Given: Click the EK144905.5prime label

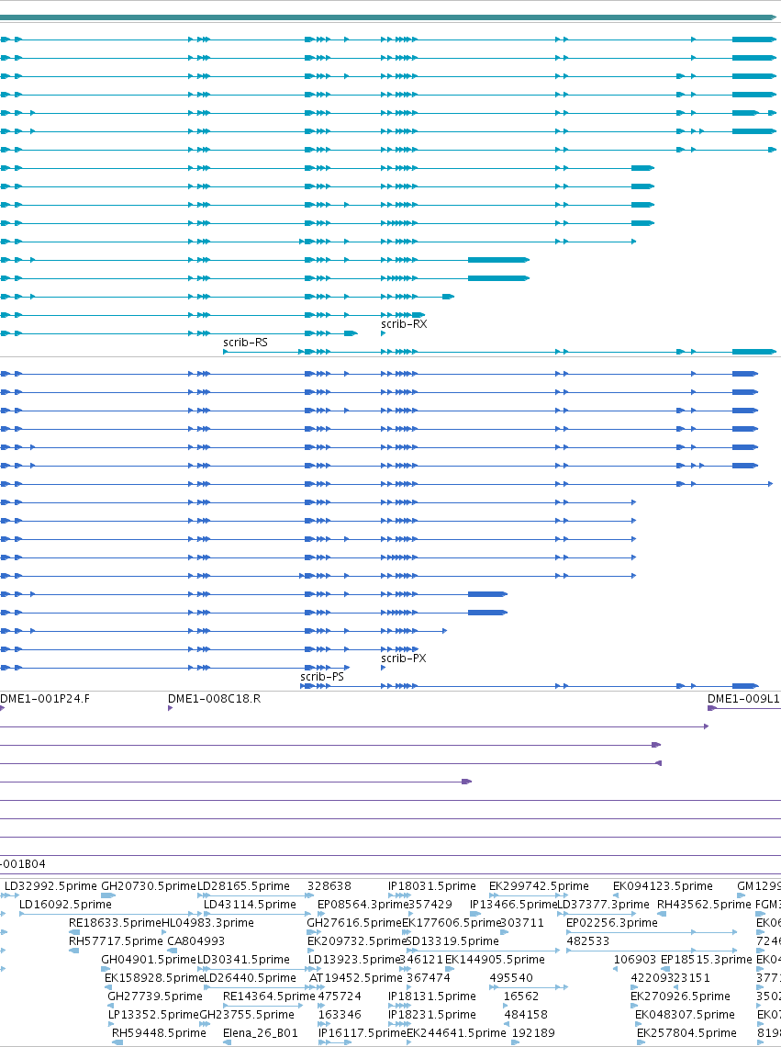Looking at the screenshot, I should (495, 960).
